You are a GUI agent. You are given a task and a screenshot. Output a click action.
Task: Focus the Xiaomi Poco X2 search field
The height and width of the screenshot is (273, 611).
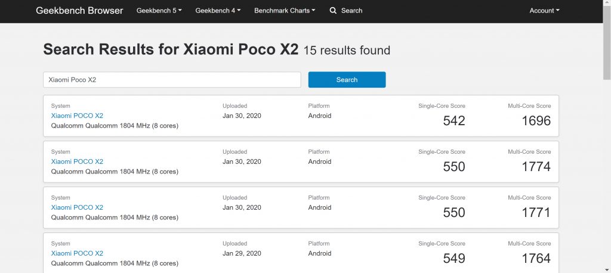(x=172, y=80)
